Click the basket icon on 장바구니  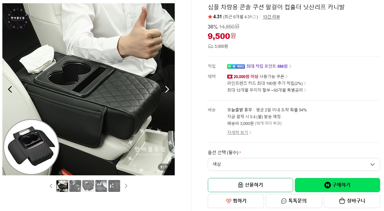point(342,201)
